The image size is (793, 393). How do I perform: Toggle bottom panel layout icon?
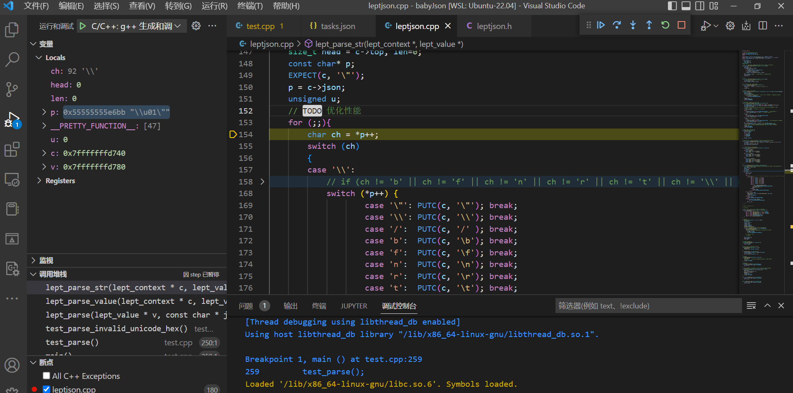point(686,6)
